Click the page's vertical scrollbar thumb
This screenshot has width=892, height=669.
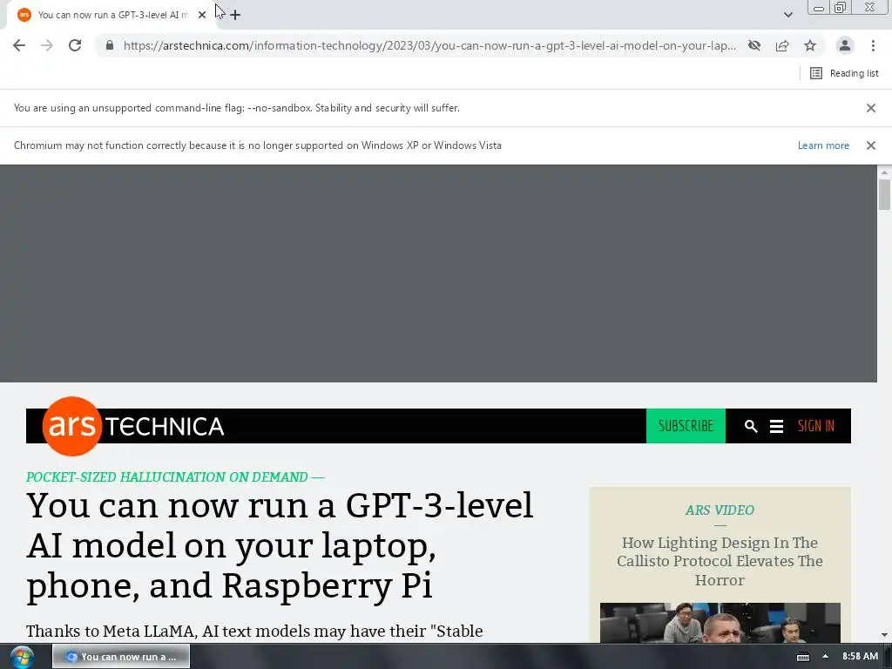(884, 194)
